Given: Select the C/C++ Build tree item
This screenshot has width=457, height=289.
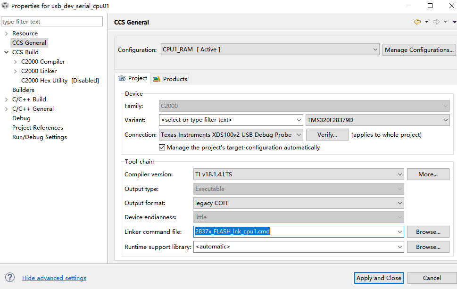Looking at the screenshot, I should click(x=29, y=99).
